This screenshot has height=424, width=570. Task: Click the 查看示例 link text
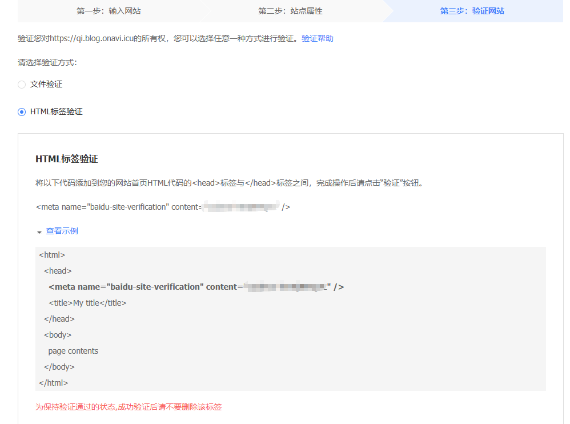tap(62, 231)
